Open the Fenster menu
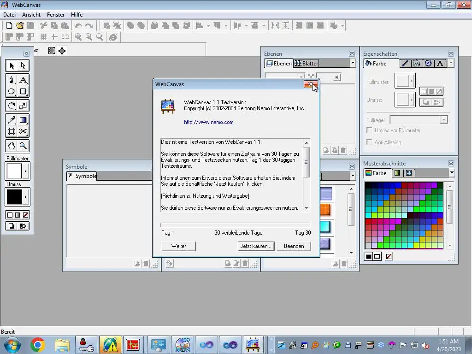The image size is (472, 354). click(x=56, y=14)
